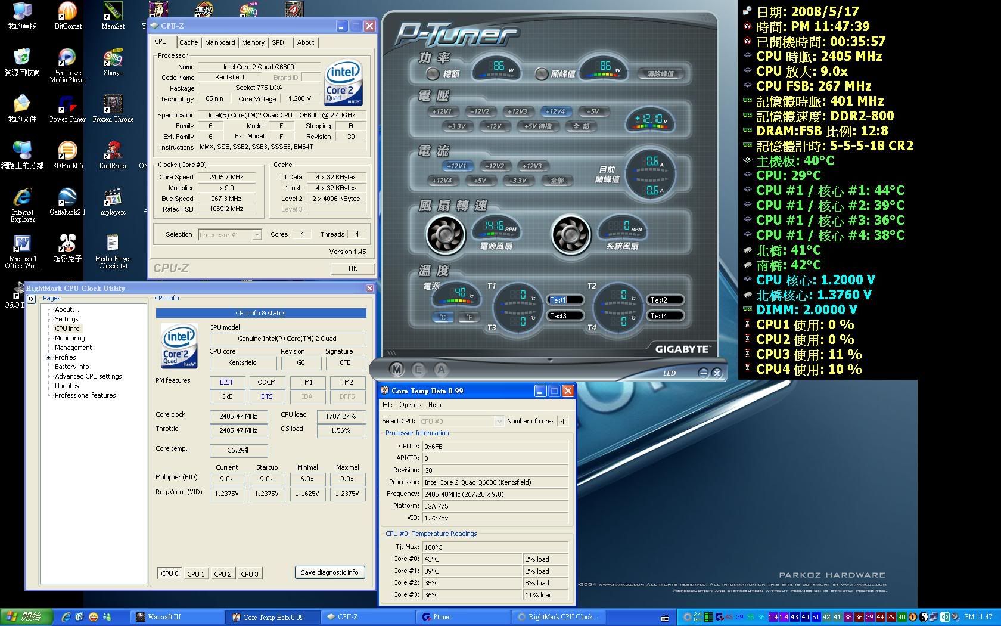Switch to the SPD tab in CPU-Z

[278, 42]
